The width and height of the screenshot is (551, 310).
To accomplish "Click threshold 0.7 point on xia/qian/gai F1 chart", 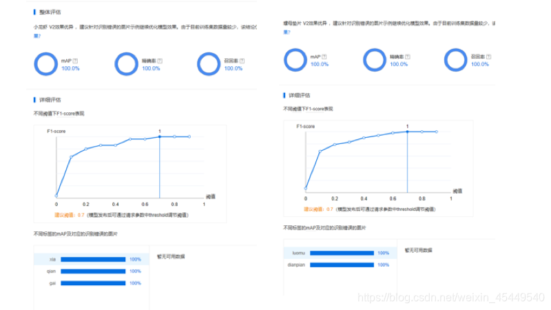I will click(x=160, y=136).
